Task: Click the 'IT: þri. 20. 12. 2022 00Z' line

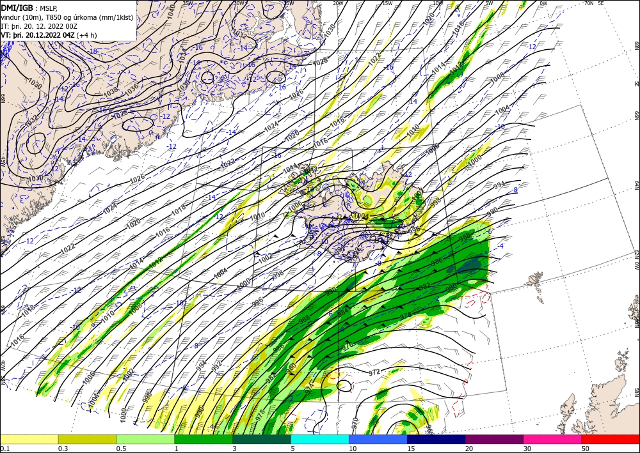Action: [x=39, y=26]
